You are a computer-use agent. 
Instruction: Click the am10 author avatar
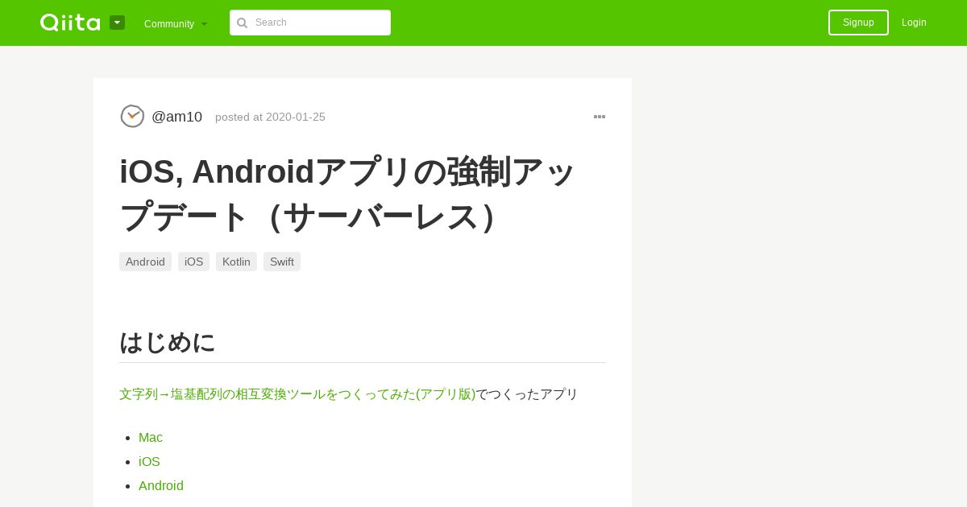point(132,116)
